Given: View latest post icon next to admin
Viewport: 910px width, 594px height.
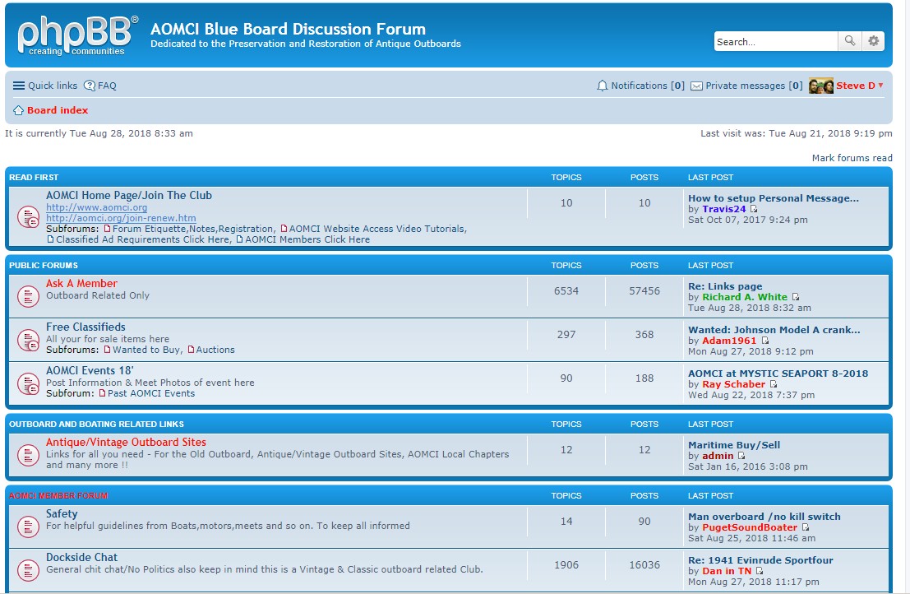Looking at the screenshot, I should [741, 456].
